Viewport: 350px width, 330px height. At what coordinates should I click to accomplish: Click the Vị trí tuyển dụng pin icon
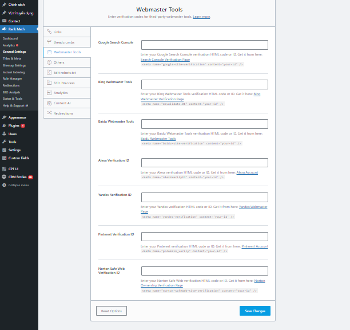(4, 13)
